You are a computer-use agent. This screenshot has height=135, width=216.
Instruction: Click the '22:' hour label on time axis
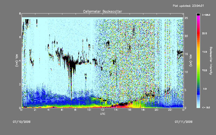coord(170,110)
